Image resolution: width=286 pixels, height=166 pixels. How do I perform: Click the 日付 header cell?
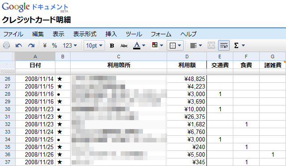coord(35,65)
